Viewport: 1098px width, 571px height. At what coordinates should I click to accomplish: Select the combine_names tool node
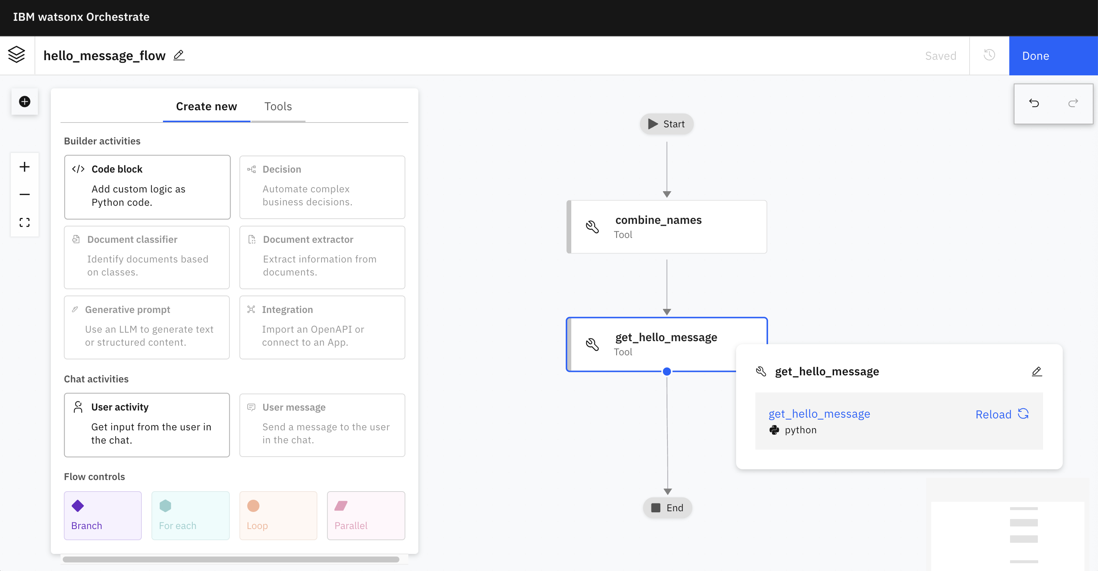pyautogui.click(x=667, y=227)
